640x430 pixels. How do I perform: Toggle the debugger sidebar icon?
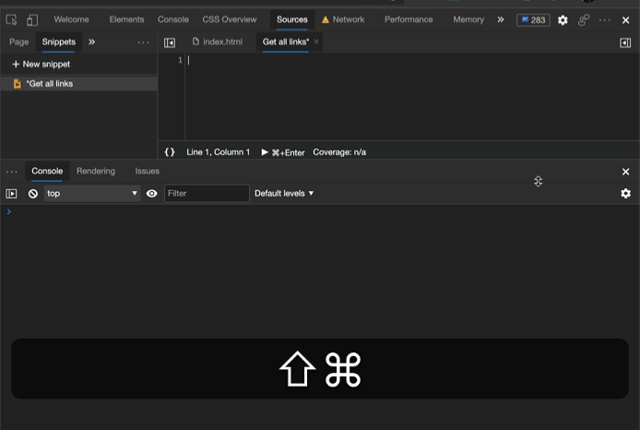pyautogui.click(x=625, y=42)
